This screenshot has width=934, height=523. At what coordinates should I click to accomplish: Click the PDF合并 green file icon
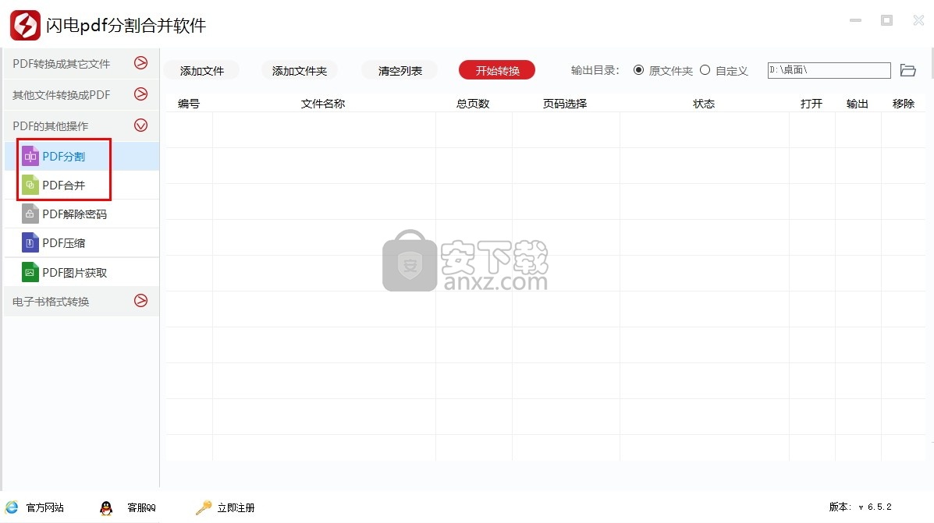click(30, 185)
